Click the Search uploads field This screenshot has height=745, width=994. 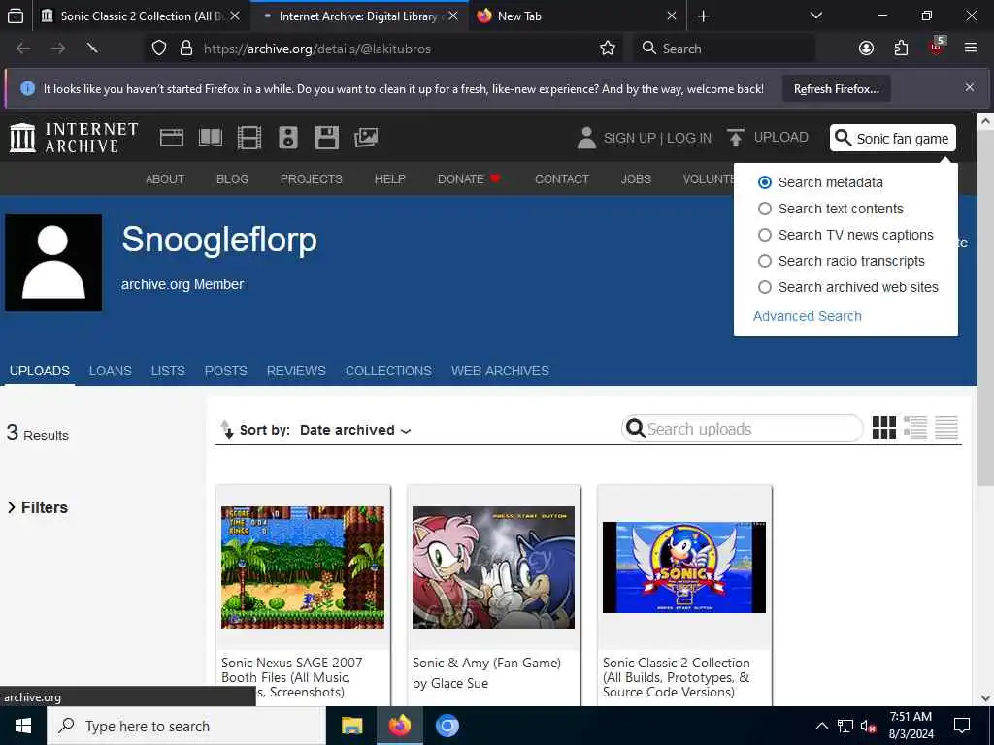point(743,429)
